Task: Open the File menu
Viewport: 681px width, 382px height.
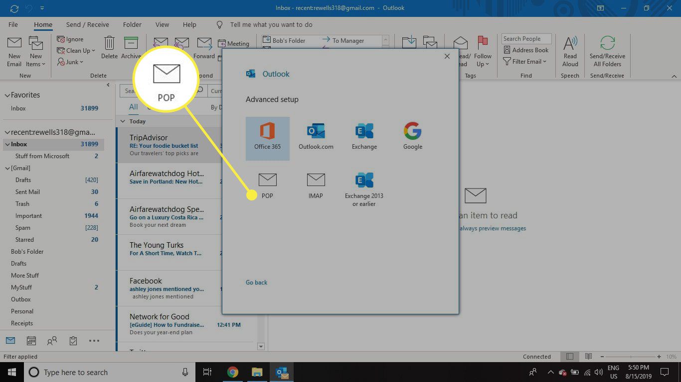Action: coord(13,24)
